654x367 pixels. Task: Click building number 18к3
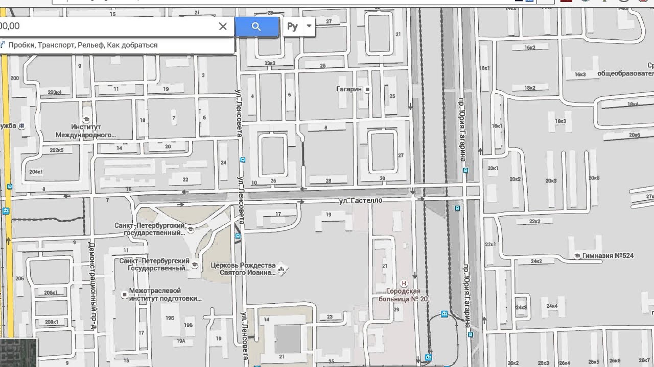[560, 121]
